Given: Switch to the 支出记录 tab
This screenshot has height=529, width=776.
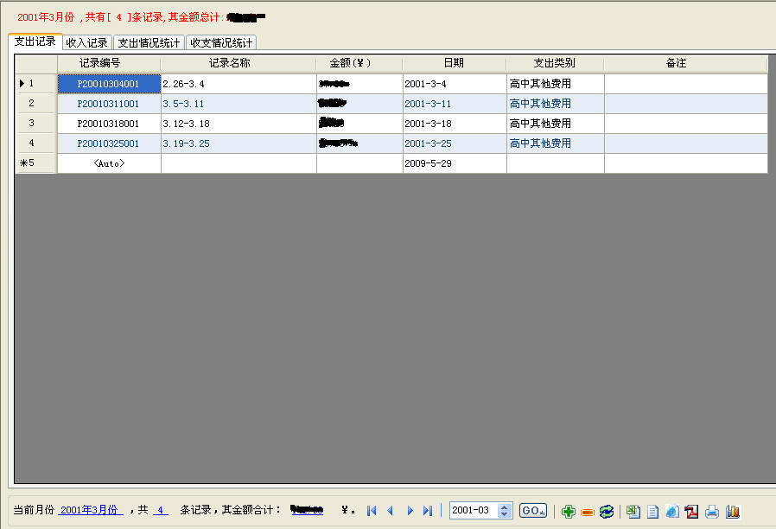Looking at the screenshot, I should coord(35,41).
